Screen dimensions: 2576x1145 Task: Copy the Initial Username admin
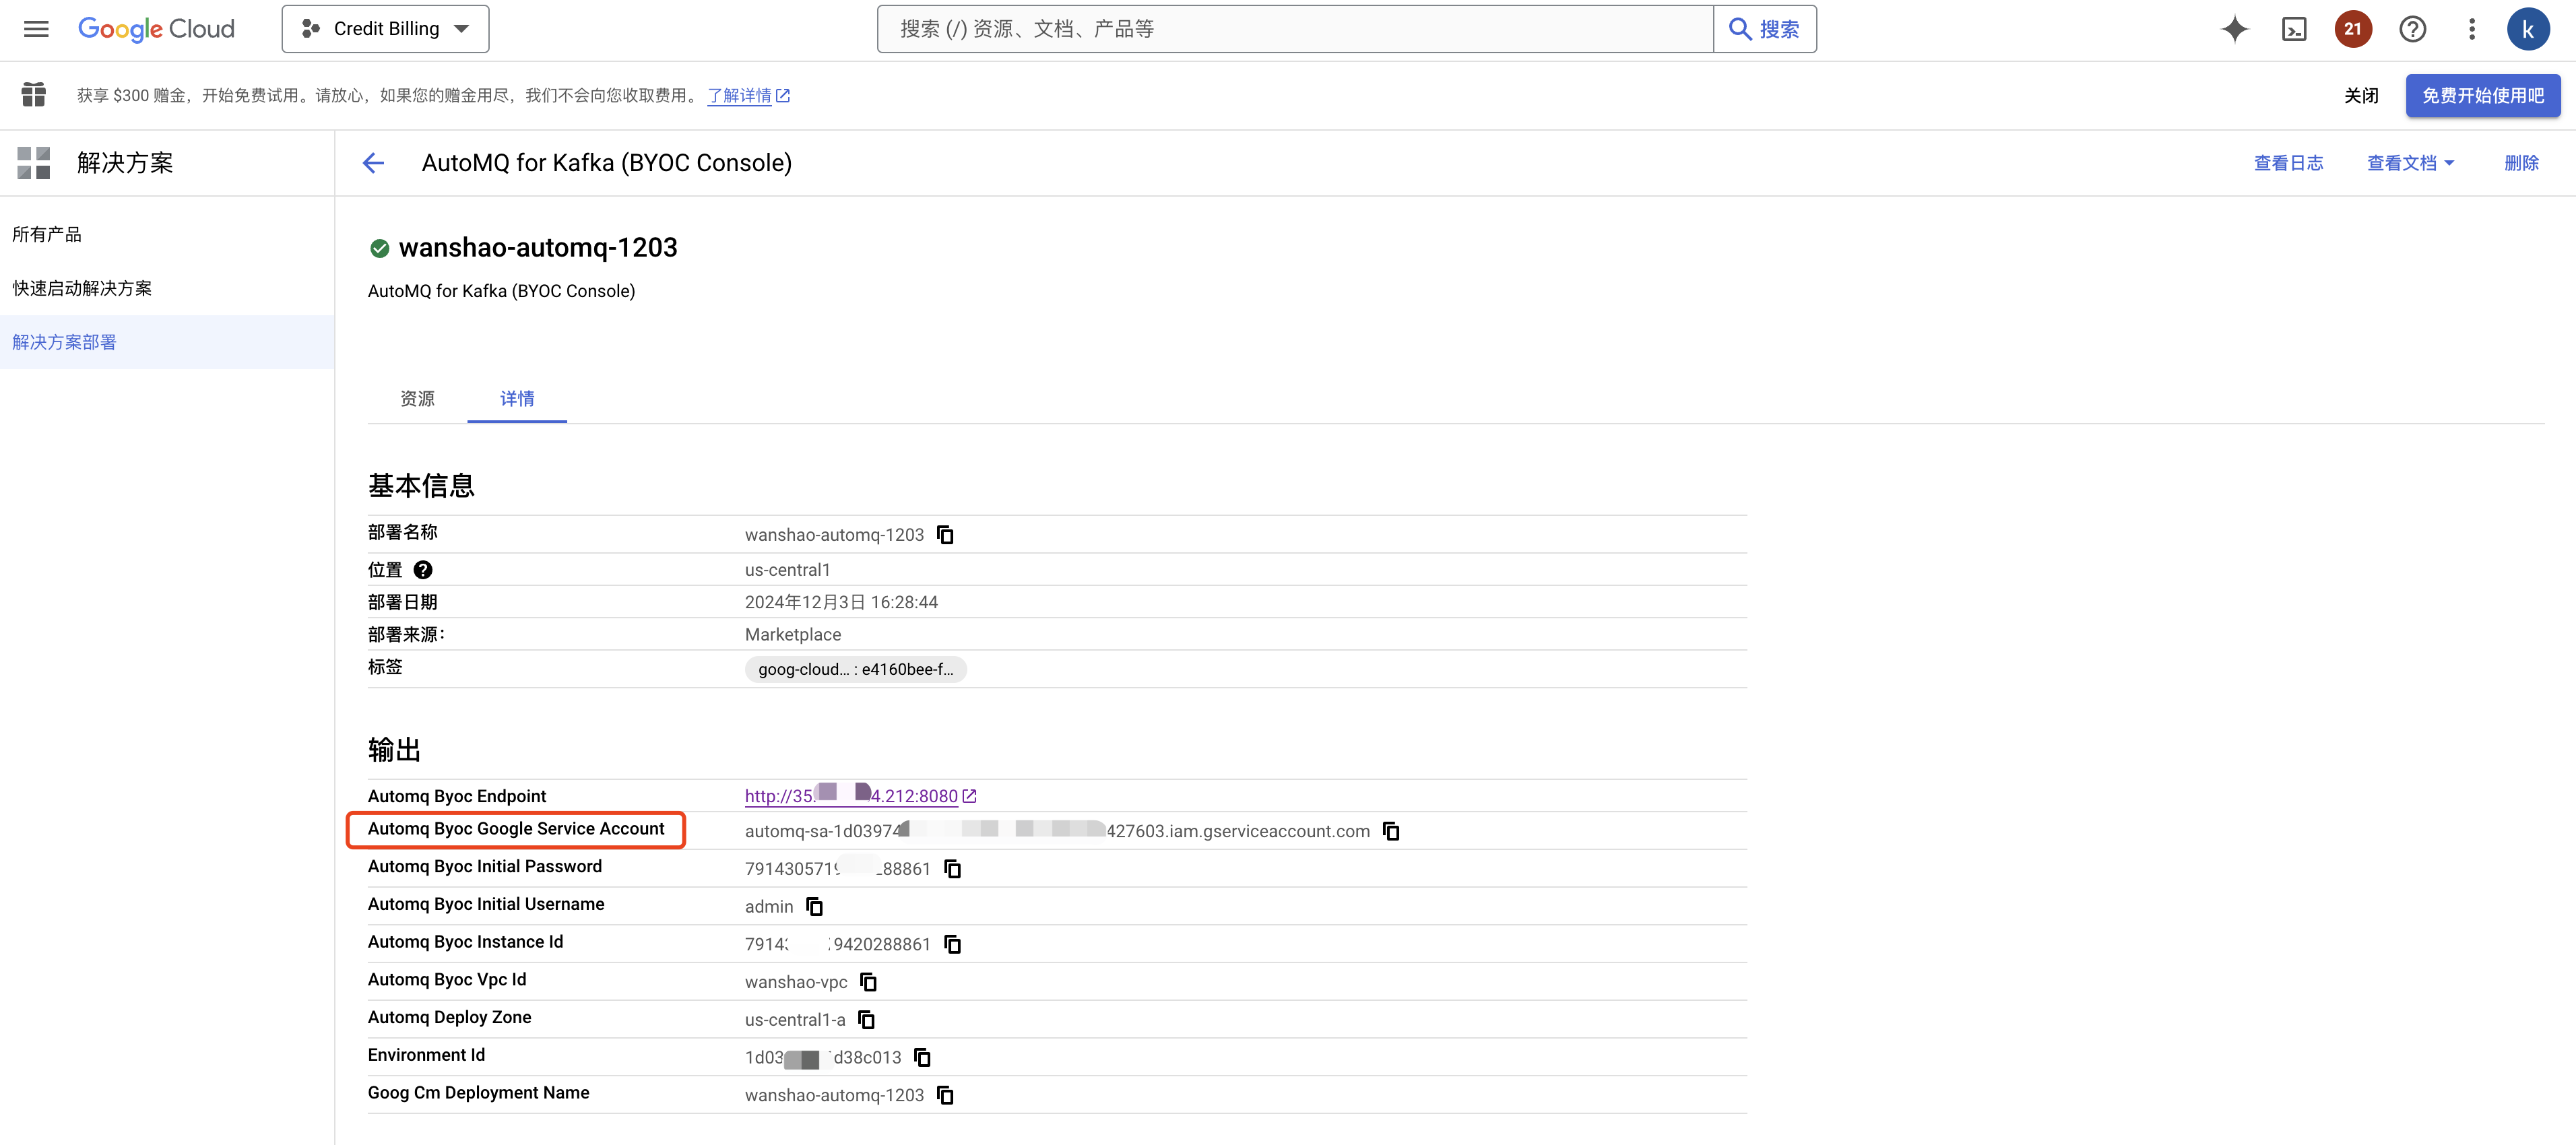point(814,907)
